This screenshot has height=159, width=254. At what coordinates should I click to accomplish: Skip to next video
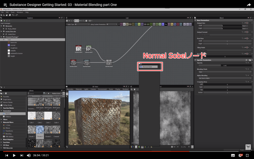point(22,156)
